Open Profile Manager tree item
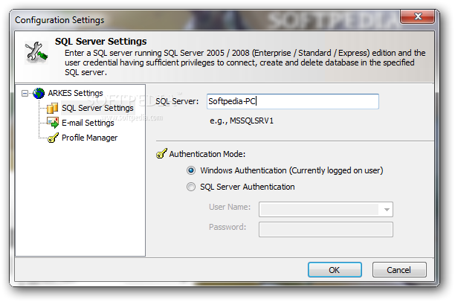Viewport: 455px width, 302px height. pyautogui.click(x=89, y=138)
